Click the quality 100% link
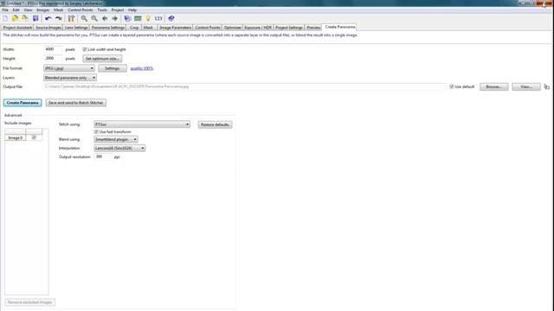The height and width of the screenshot is (311, 554). [142, 68]
